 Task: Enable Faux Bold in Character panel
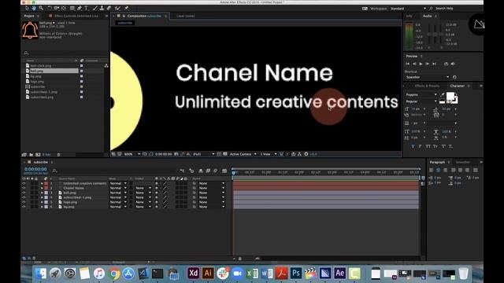[413, 146]
